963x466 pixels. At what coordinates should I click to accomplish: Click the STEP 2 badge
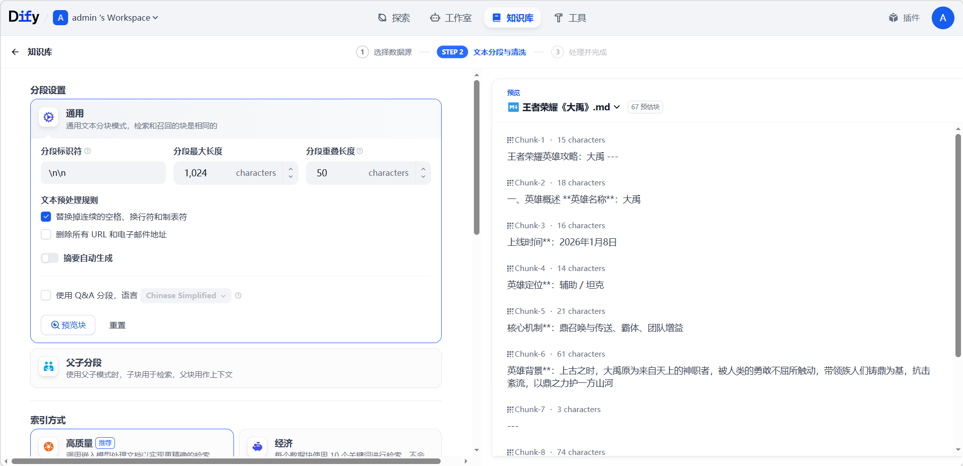[x=452, y=52]
